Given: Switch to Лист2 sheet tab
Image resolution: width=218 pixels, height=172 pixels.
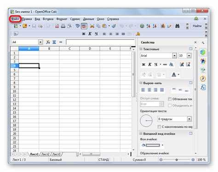Looking at the screenshot, I should [x=46, y=154].
